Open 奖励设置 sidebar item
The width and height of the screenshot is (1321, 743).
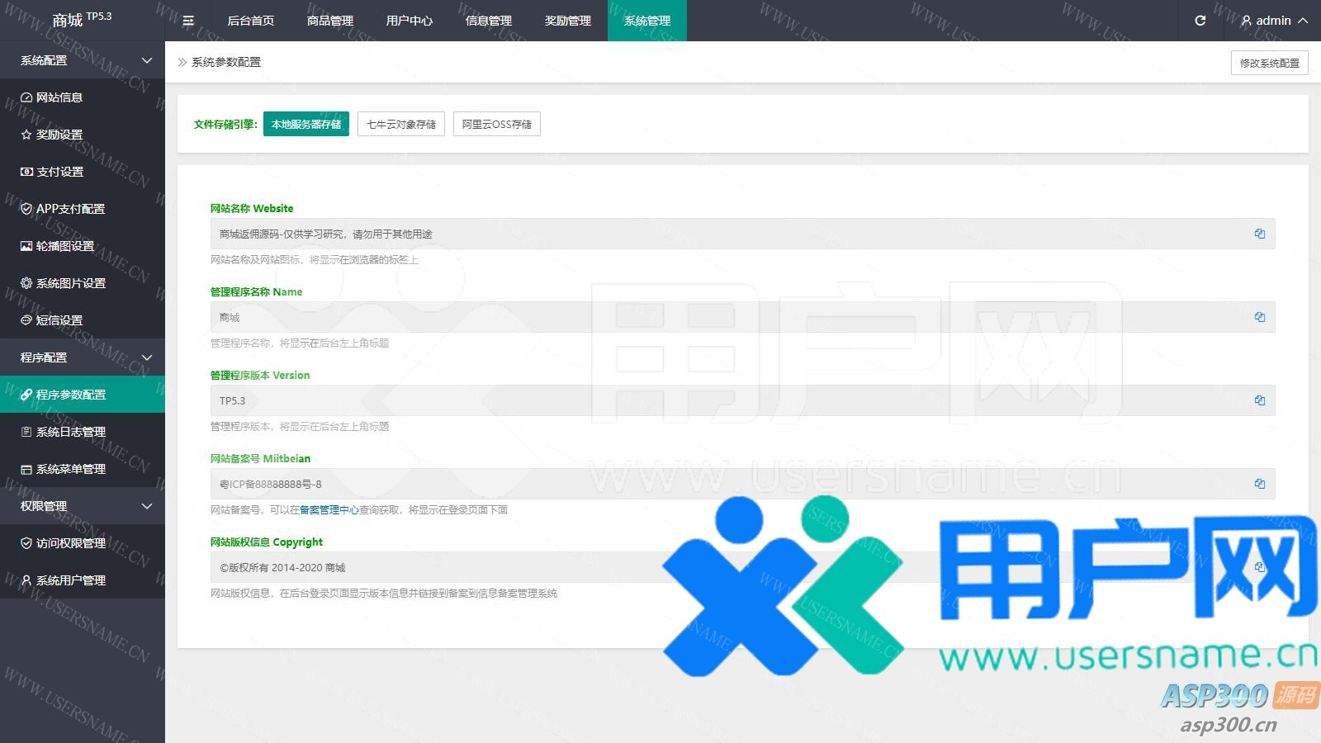click(83, 135)
